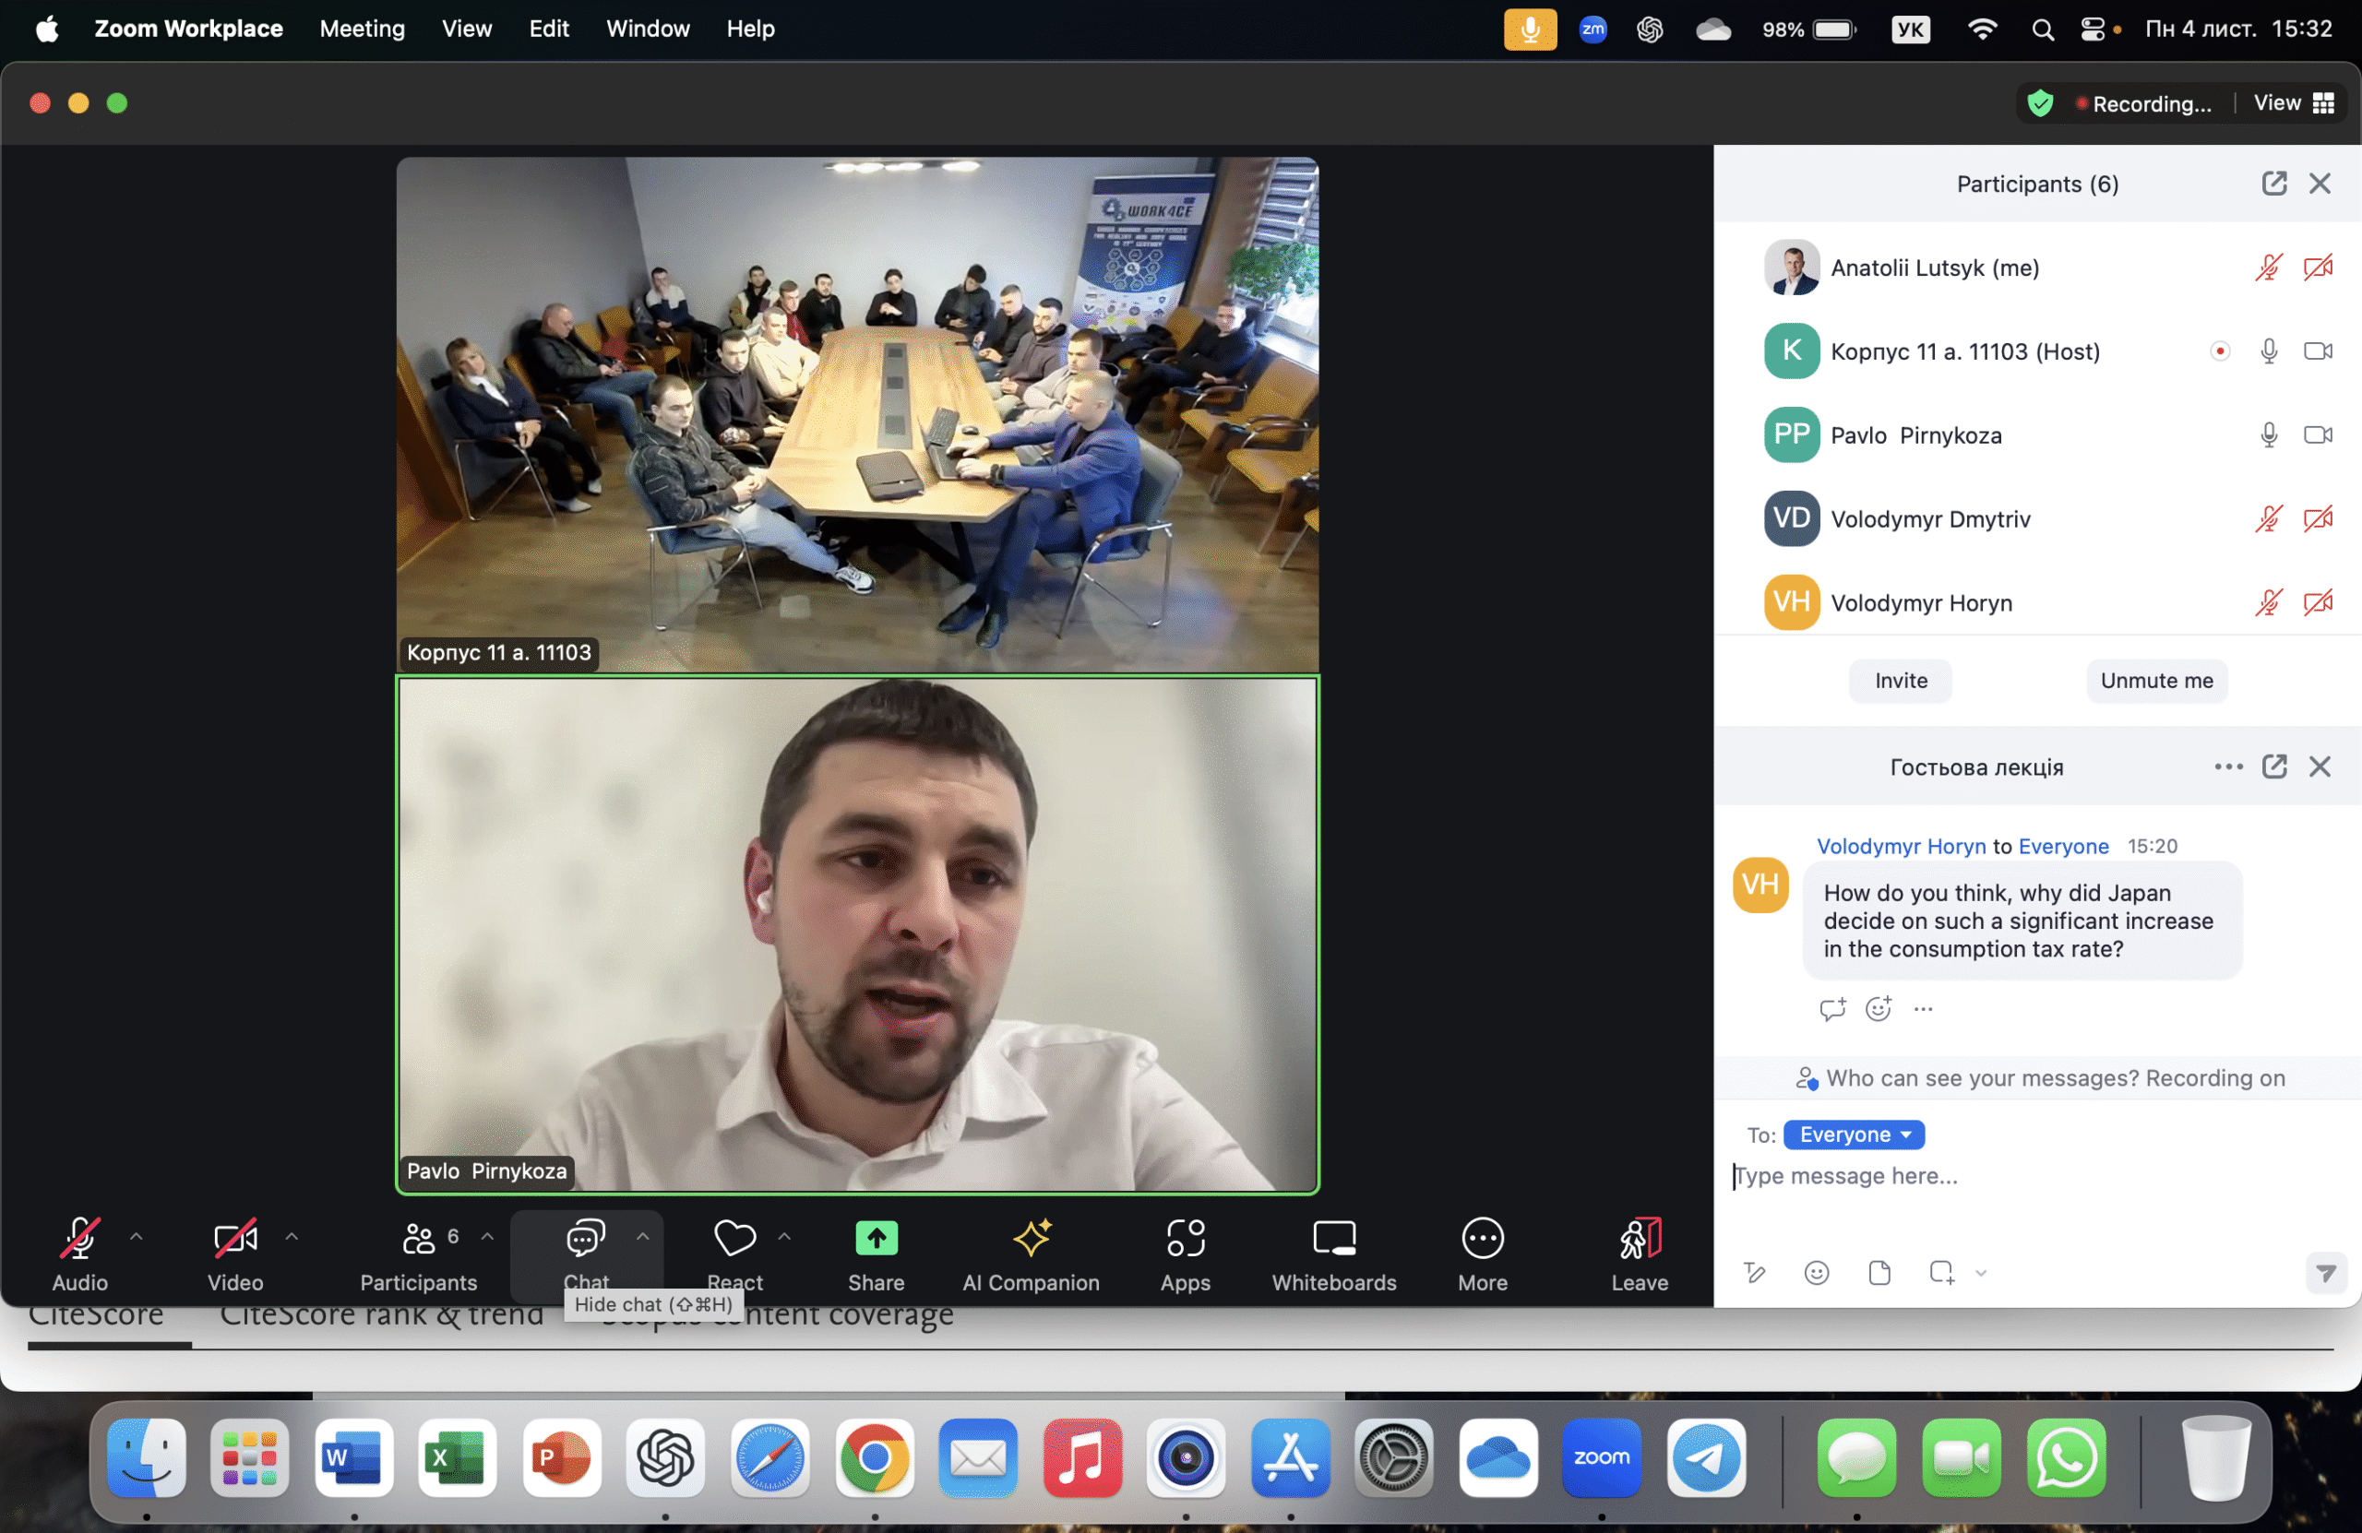
Task: Open the Everyone recipient dropdown
Action: 1853,1135
